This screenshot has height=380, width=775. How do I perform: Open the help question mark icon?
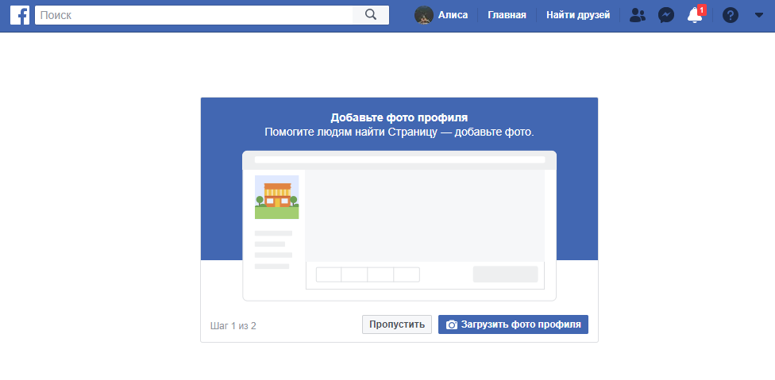point(730,15)
